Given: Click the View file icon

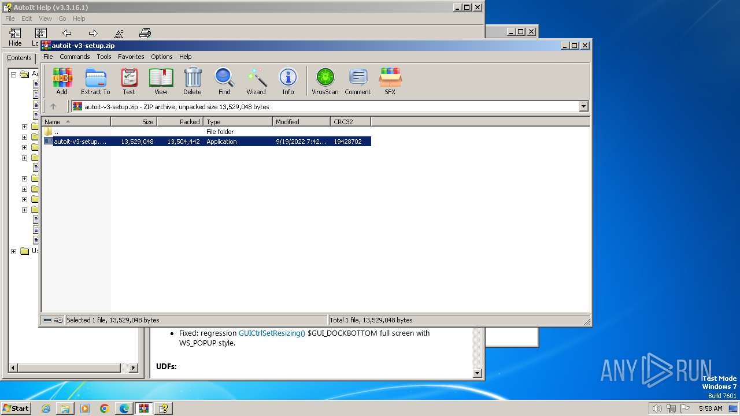Looking at the screenshot, I should coord(161,81).
